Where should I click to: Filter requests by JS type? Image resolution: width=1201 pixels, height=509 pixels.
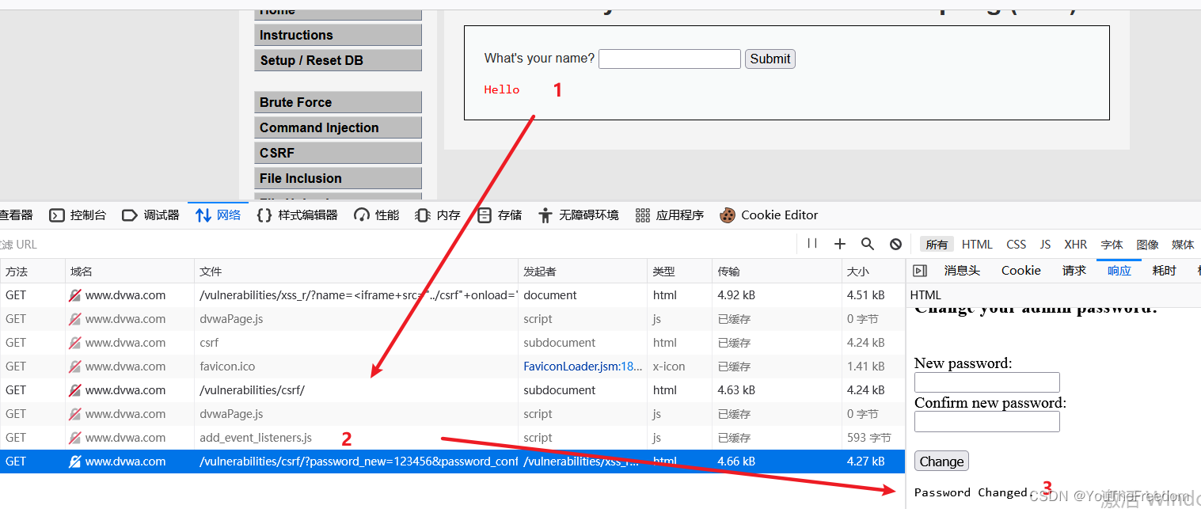[x=1045, y=245]
